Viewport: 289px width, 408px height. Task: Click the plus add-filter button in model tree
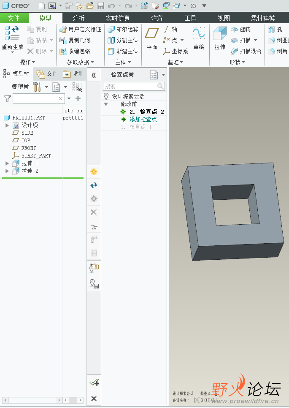tap(78, 98)
